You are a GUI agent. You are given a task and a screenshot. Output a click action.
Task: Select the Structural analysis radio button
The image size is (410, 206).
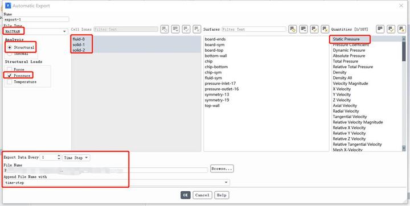10,48
